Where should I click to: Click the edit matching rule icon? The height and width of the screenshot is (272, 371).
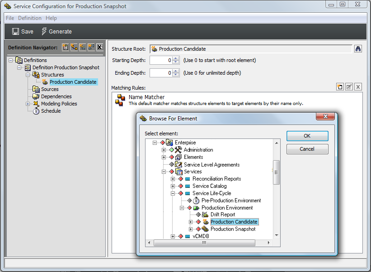click(349, 87)
